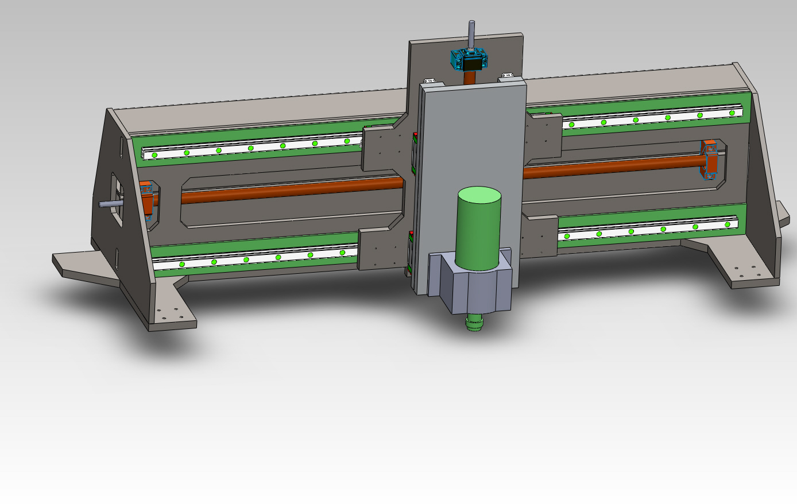Select the orange lead screw on right side
The width and height of the screenshot is (797, 504).
(x=609, y=166)
